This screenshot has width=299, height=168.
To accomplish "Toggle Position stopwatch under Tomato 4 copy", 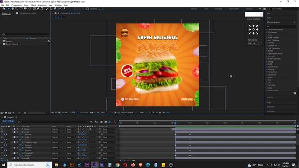I will click(x=20, y=145).
